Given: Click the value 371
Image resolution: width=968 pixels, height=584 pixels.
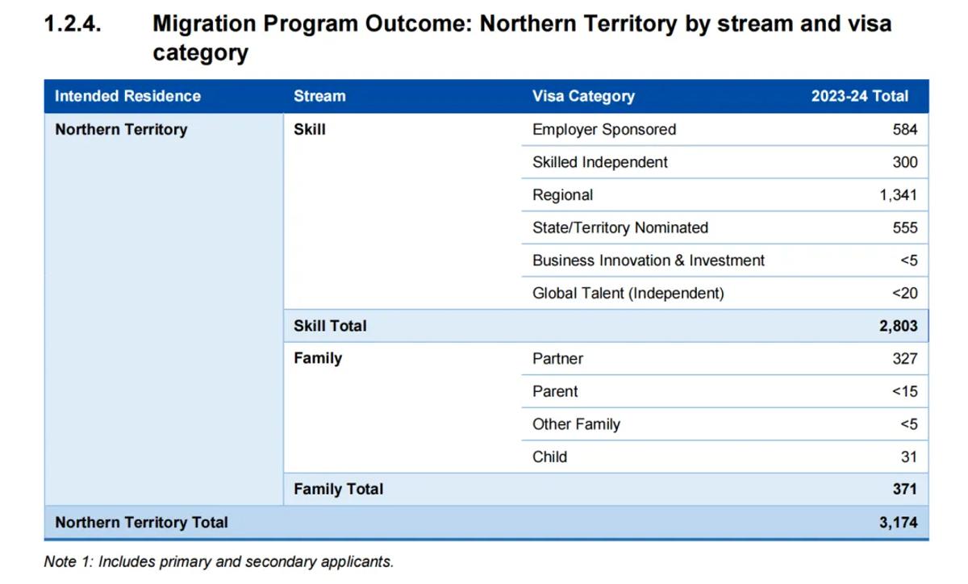Looking at the screenshot, I should 904,489.
